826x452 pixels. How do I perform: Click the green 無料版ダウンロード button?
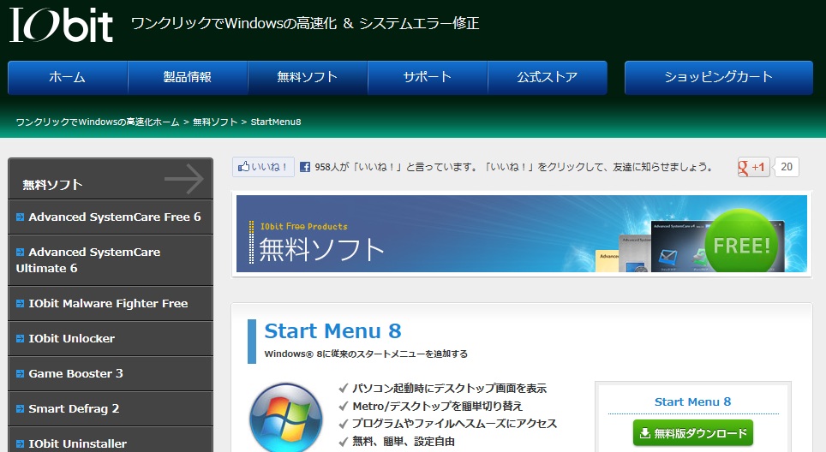click(x=692, y=433)
